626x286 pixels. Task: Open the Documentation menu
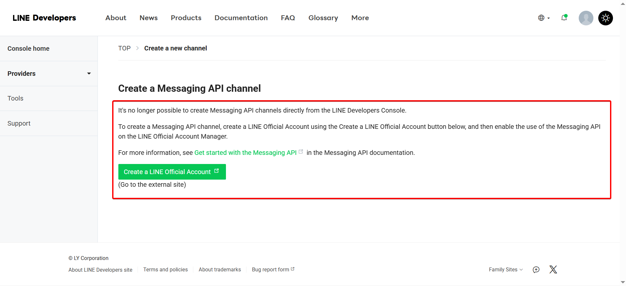pyautogui.click(x=241, y=18)
